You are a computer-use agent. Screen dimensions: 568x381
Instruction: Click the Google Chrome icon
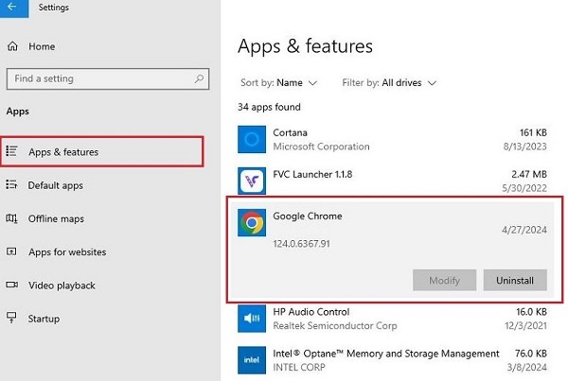(251, 222)
